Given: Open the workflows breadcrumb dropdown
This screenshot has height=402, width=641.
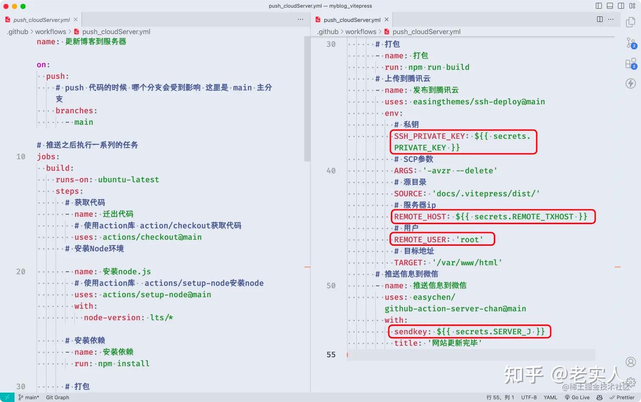Looking at the screenshot, I should point(50,31).
